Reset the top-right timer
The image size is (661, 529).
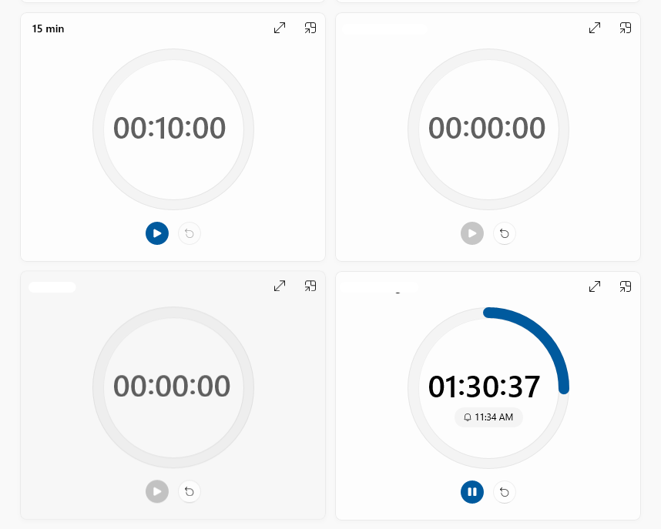(x=505, y=233)
